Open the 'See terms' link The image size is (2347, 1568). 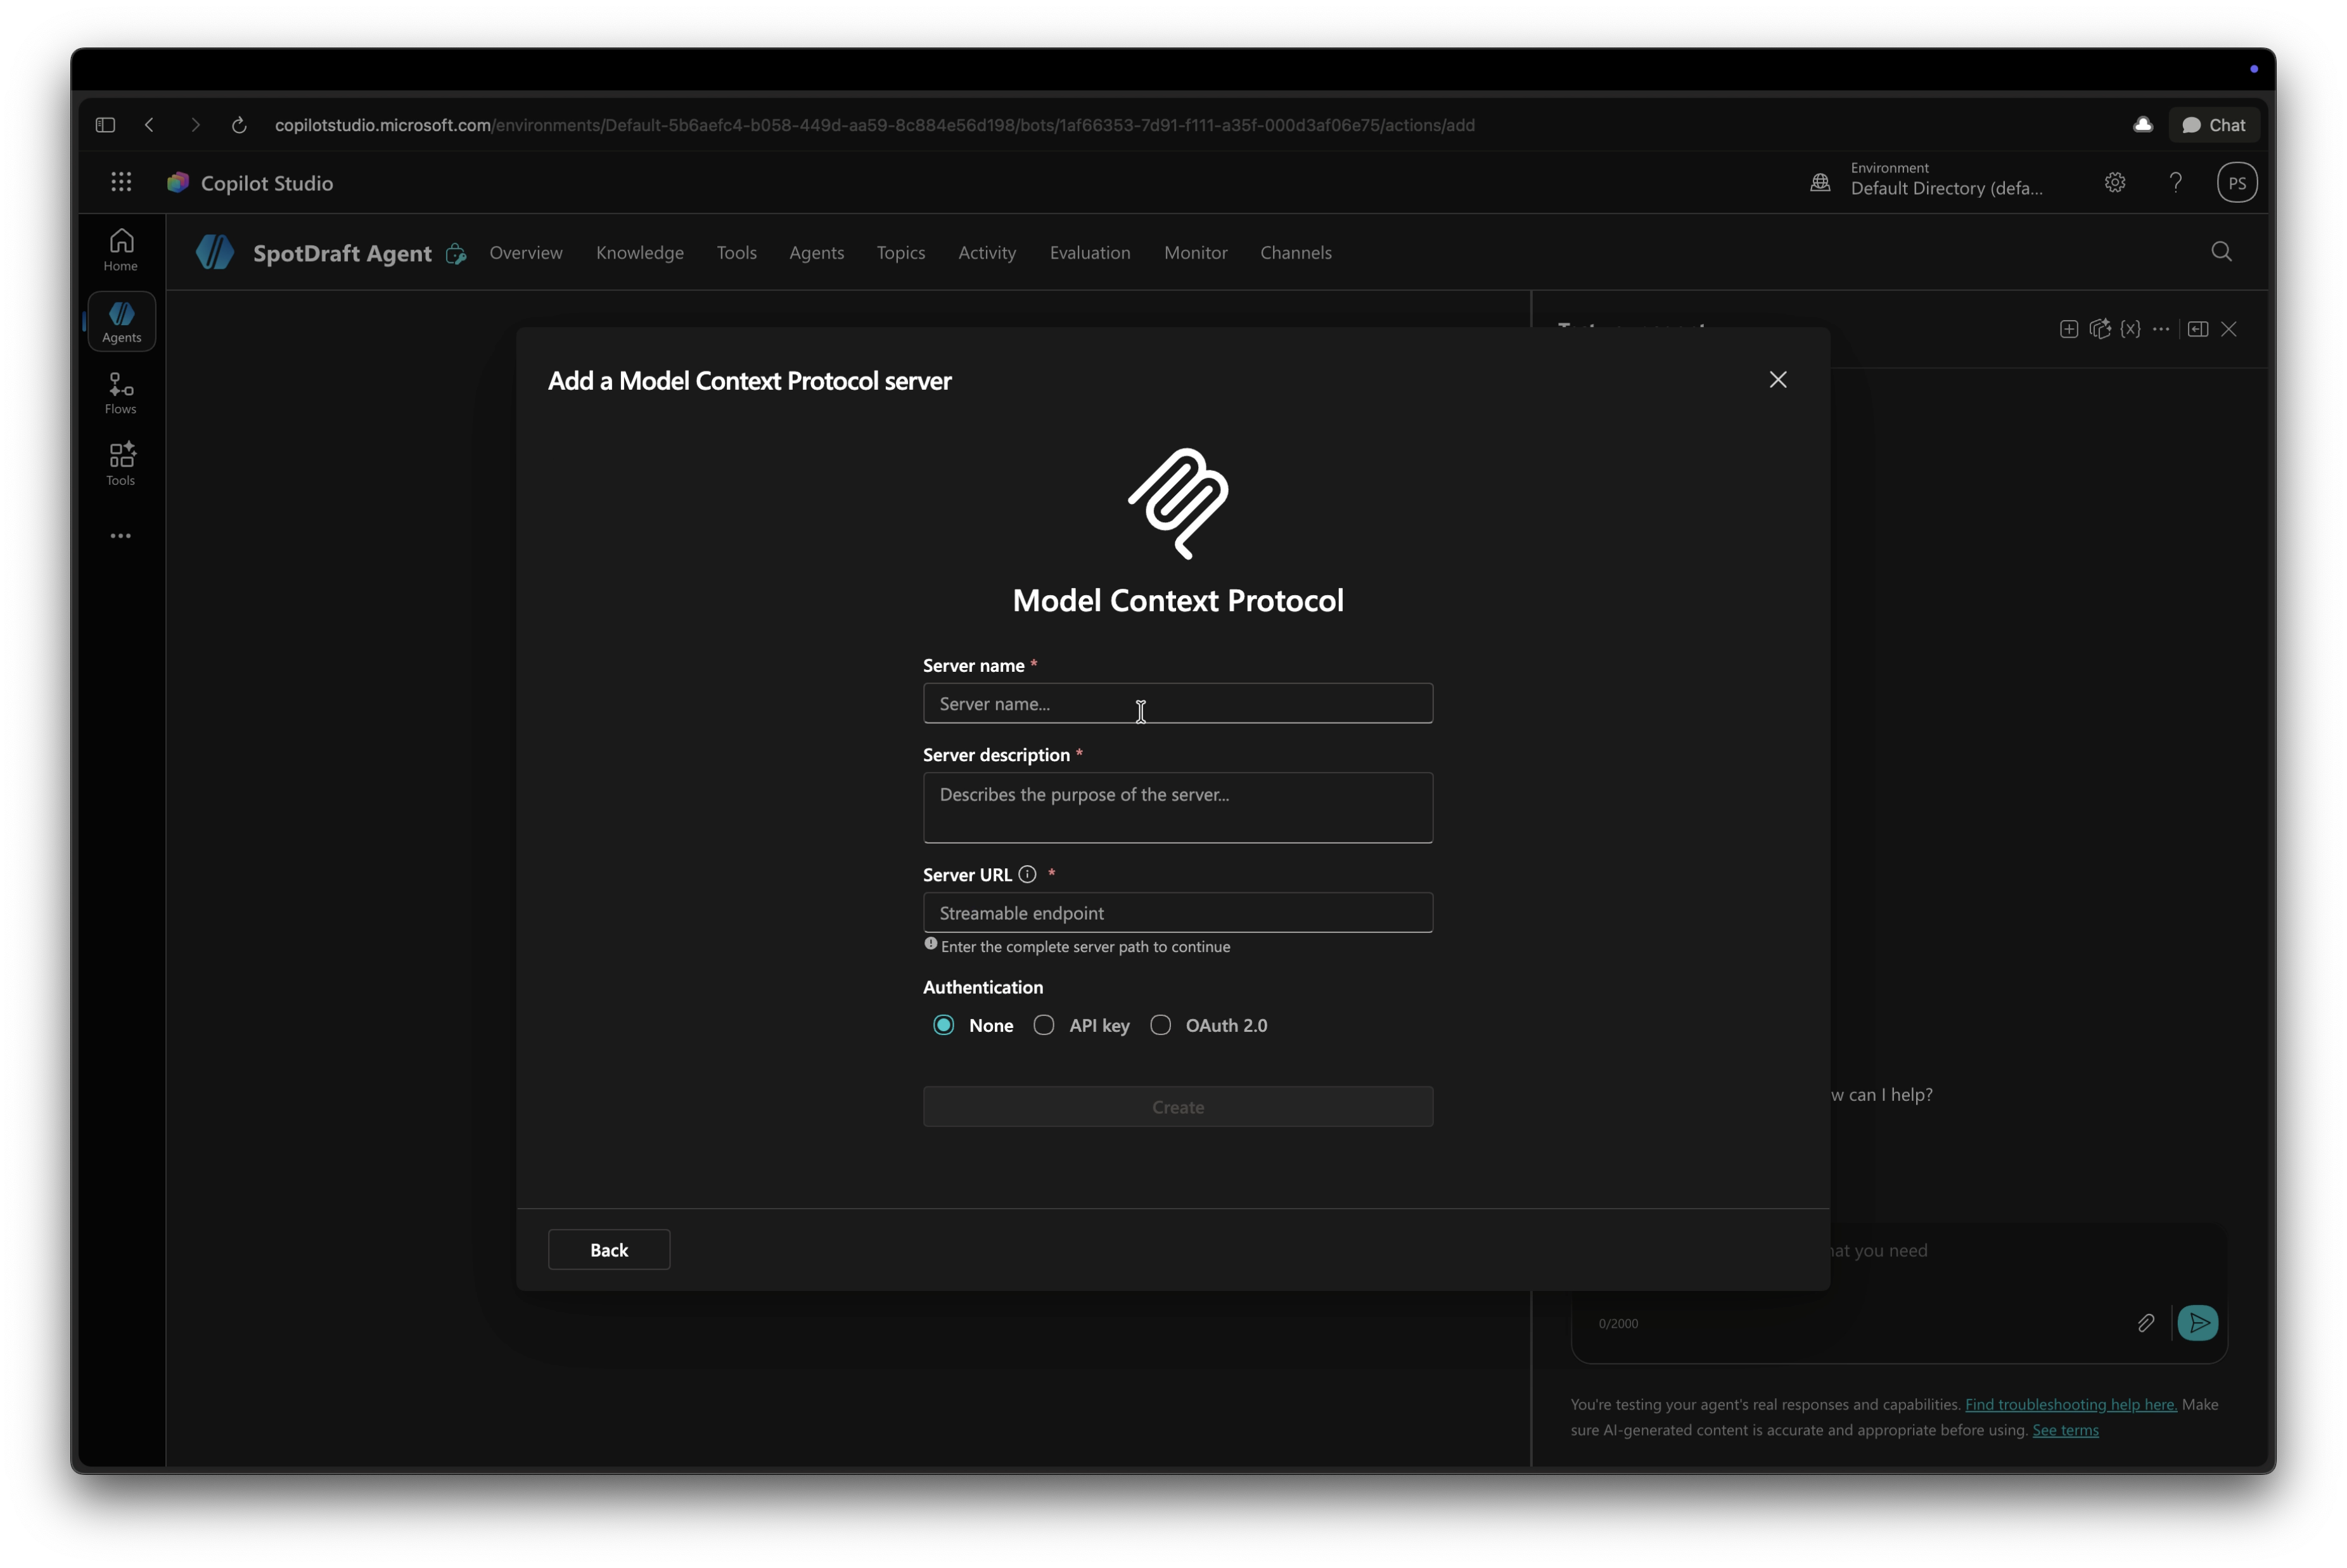pos(2065,1431)
